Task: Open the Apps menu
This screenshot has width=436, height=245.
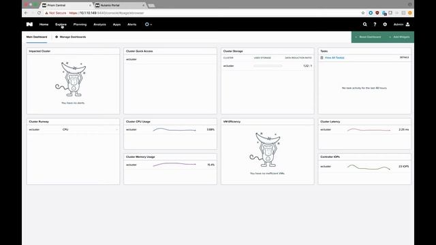Action: (116, 24)
